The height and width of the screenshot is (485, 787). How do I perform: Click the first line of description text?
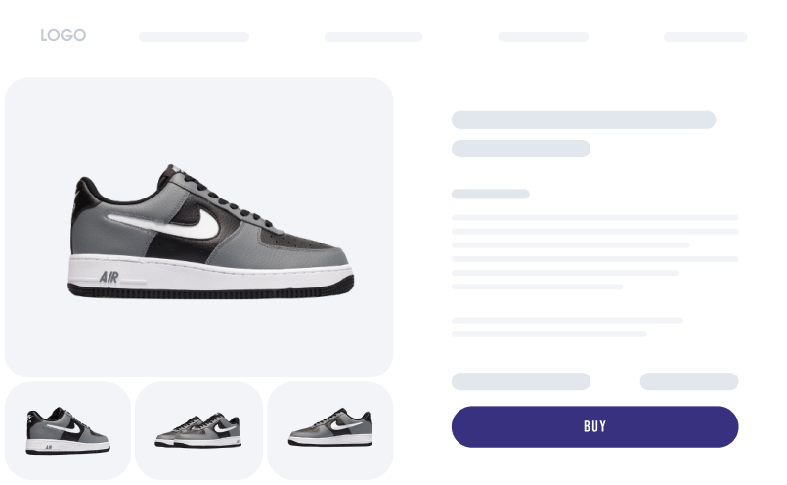[594, 218]
